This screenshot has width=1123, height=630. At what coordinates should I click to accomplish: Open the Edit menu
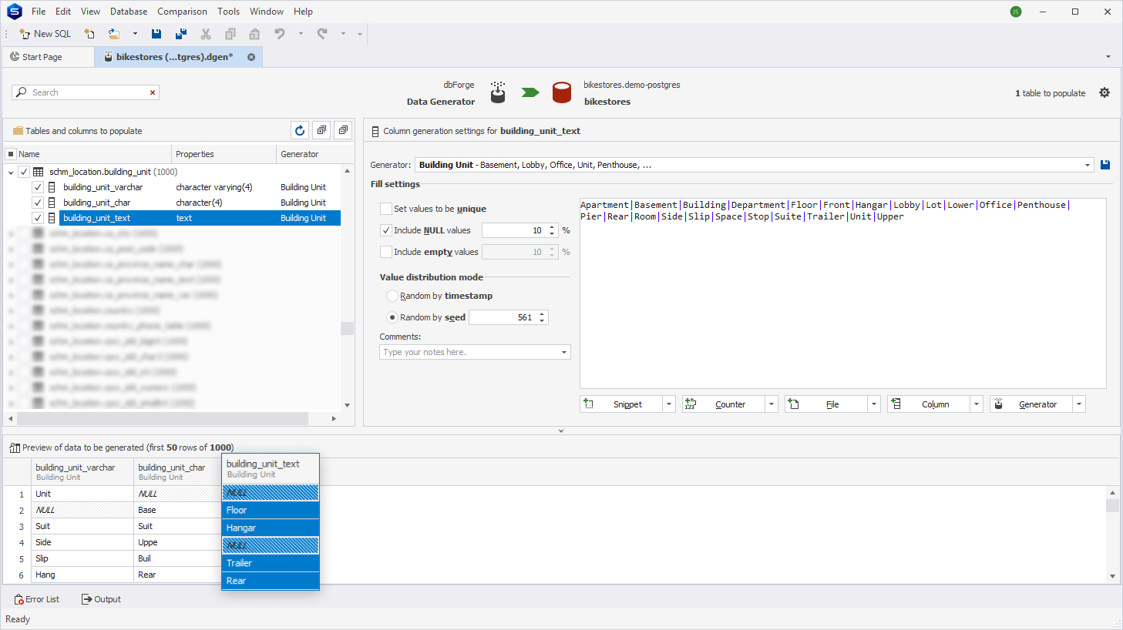tap(63, 12)
